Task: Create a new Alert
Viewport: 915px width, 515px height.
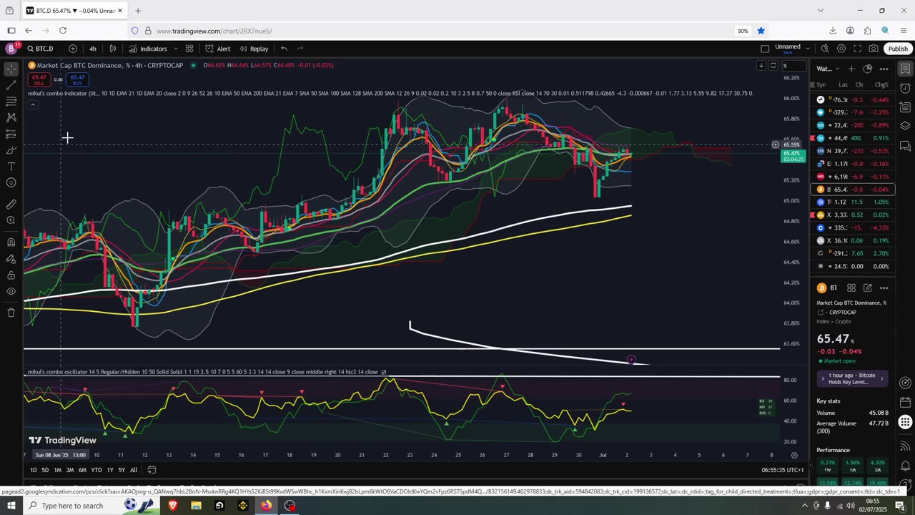Action: (217, 49)
